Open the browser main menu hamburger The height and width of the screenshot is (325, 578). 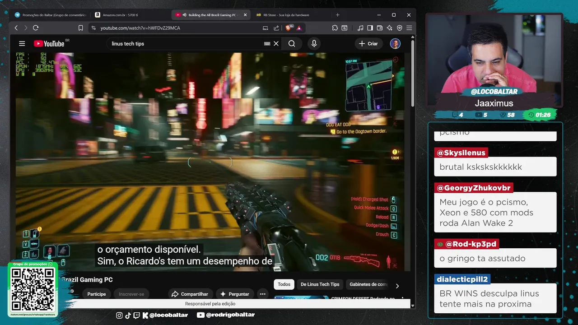(409, 28)
